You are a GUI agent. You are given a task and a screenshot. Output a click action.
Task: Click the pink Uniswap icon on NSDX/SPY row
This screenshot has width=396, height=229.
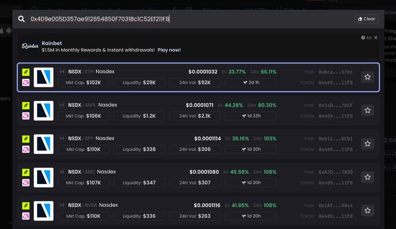tap(26, 149)
